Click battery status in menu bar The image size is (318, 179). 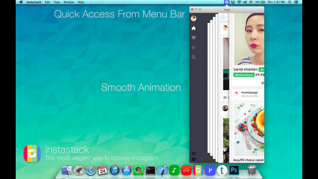click(260, 2)
